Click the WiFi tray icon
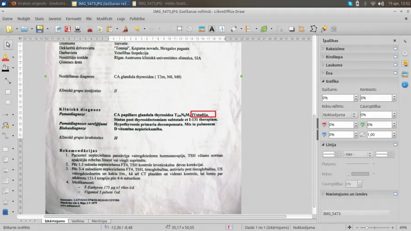Screen dimensions: 411x231 373,3
